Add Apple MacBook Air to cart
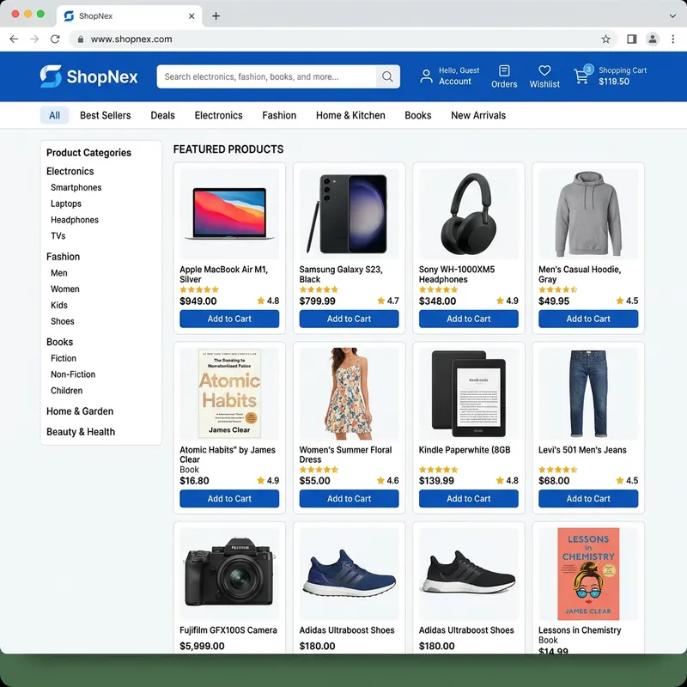This screenshot has height=687, width=687. [x=229, y=319]
